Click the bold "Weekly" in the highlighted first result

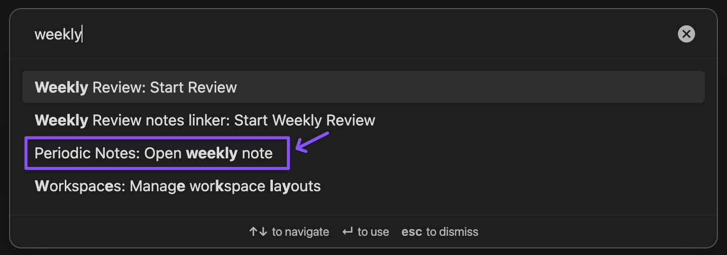[x=61, y=87]
